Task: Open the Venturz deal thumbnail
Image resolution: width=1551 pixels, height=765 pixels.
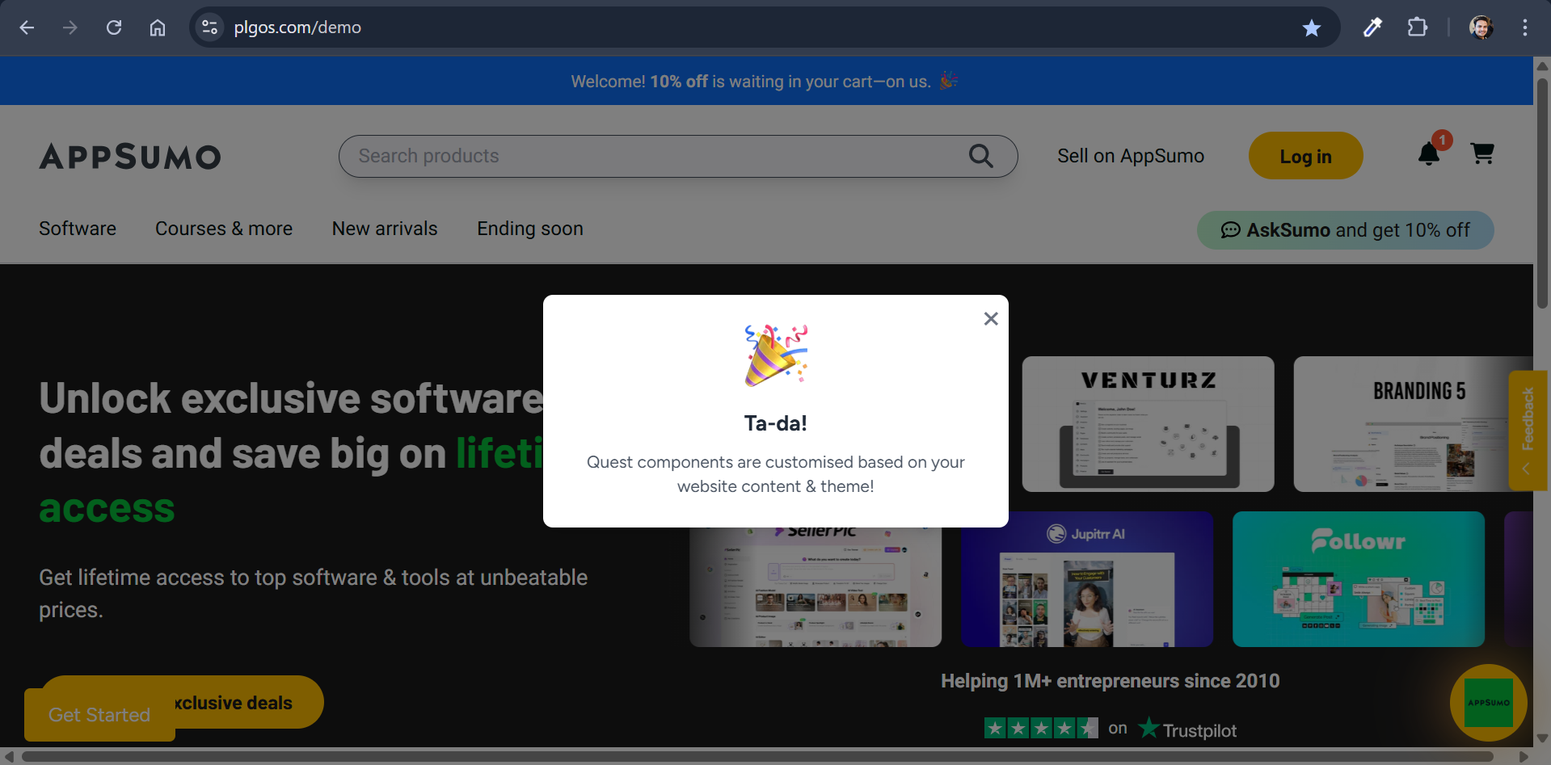Action: pyautogui.click(x=1148, y=424)
